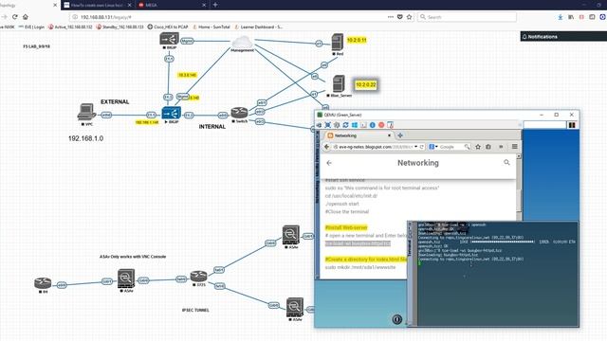Send Windows key via QEMU toolbar
Screen dimensions: 607x341
(354, 125)
